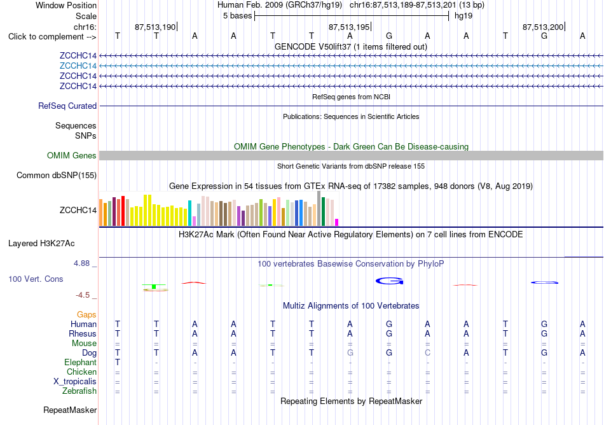The width and height of the screenshot is (604, 425).
Task: Click the chr16 position range header text
Action: pyautogui.click(x=417, y=5)
